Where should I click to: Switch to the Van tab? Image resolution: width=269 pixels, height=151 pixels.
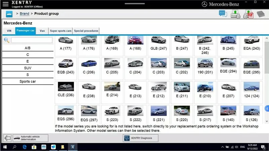[x=42, y=31]
